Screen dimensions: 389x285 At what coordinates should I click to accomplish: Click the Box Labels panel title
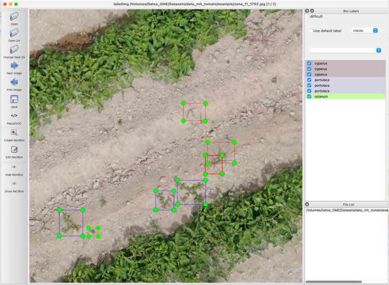351,11
